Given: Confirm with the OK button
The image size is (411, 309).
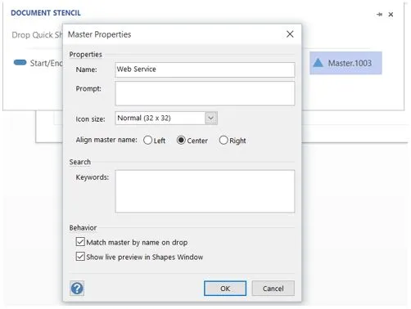Looking at the screenshot, I should (x=225, y=289).
